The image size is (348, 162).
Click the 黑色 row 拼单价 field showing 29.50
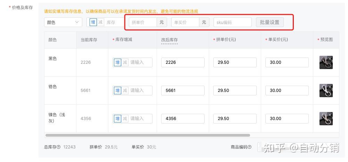tap(235, 62)
